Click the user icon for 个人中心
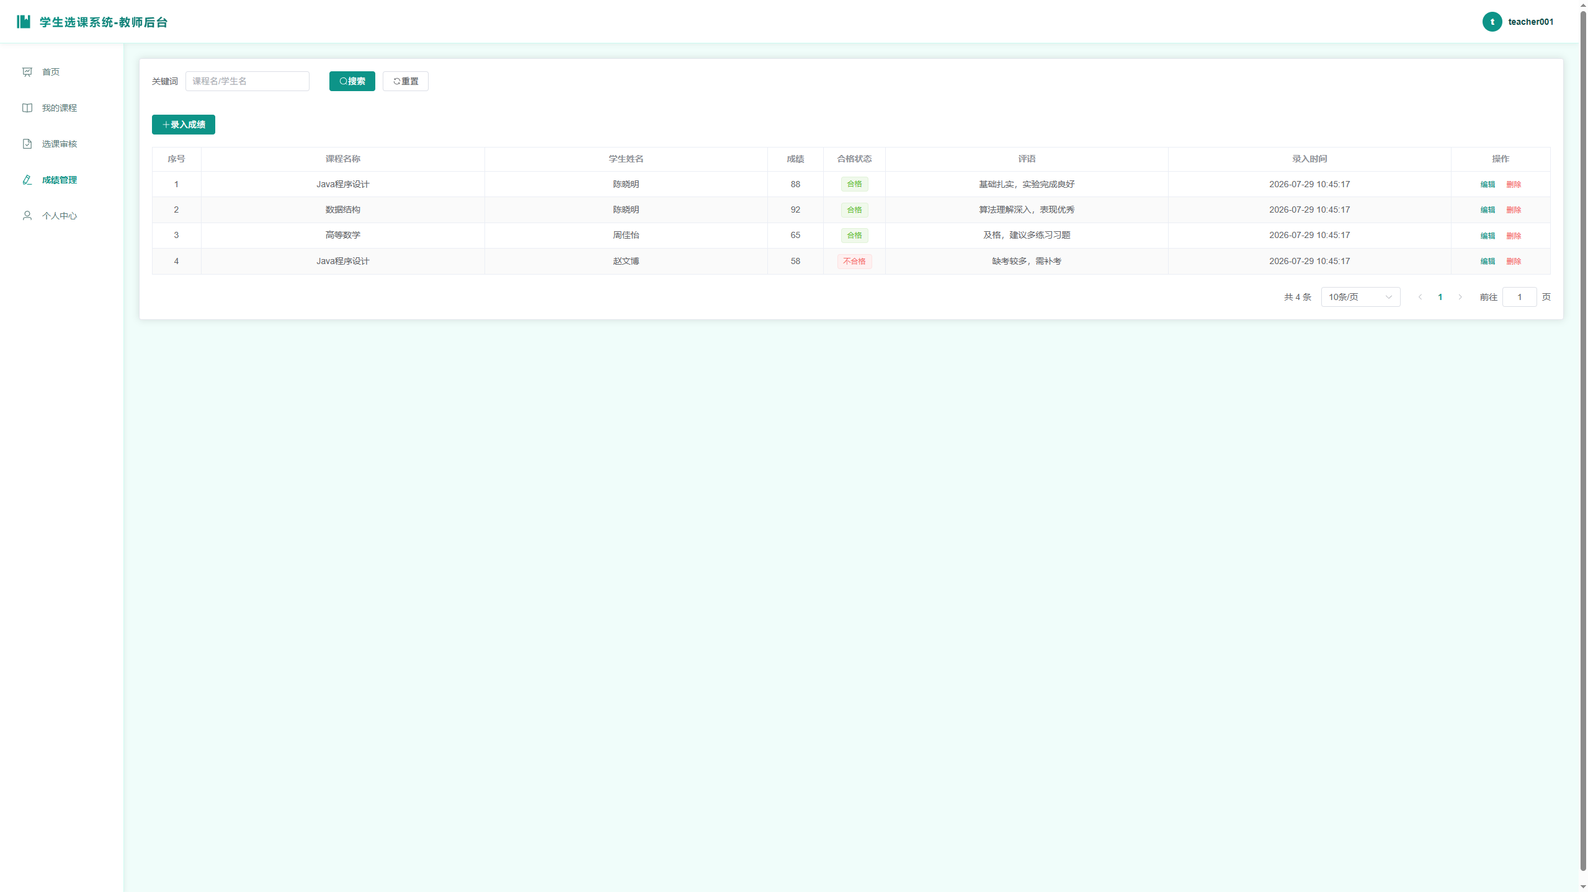Screen dimensions: 1588x892 click(27, 216)
